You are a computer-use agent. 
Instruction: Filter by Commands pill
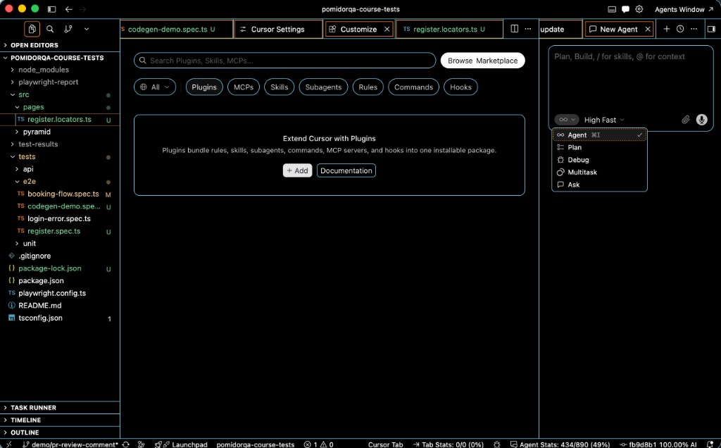pyautogui.click(x=413, y=87)
